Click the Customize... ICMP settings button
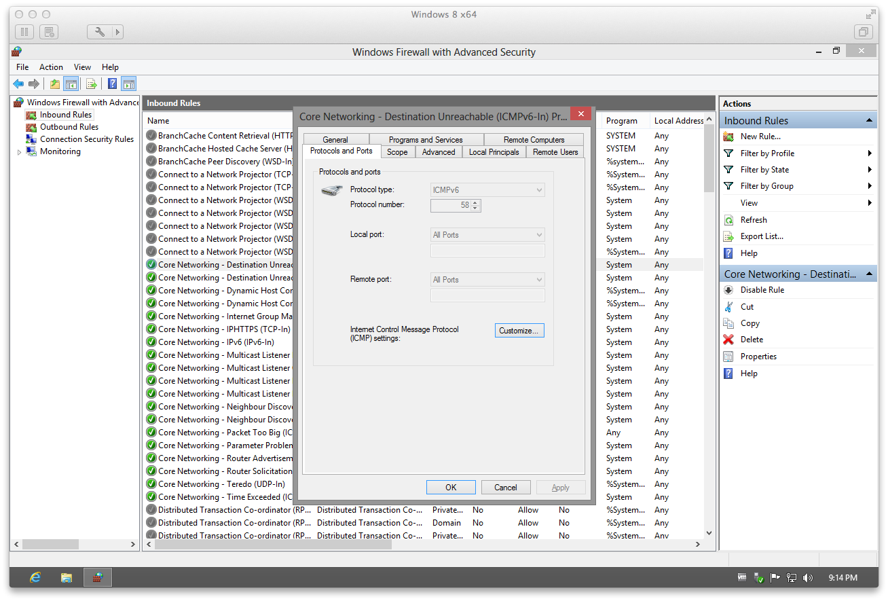888x601 pixels. point(519,331)
